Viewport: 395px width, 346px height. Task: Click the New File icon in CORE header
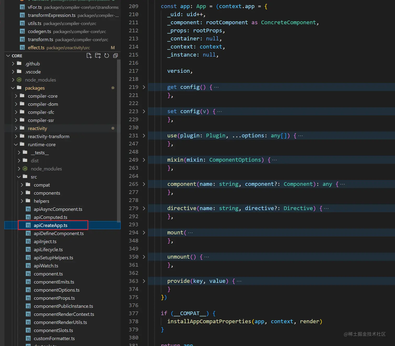point(89,56)
